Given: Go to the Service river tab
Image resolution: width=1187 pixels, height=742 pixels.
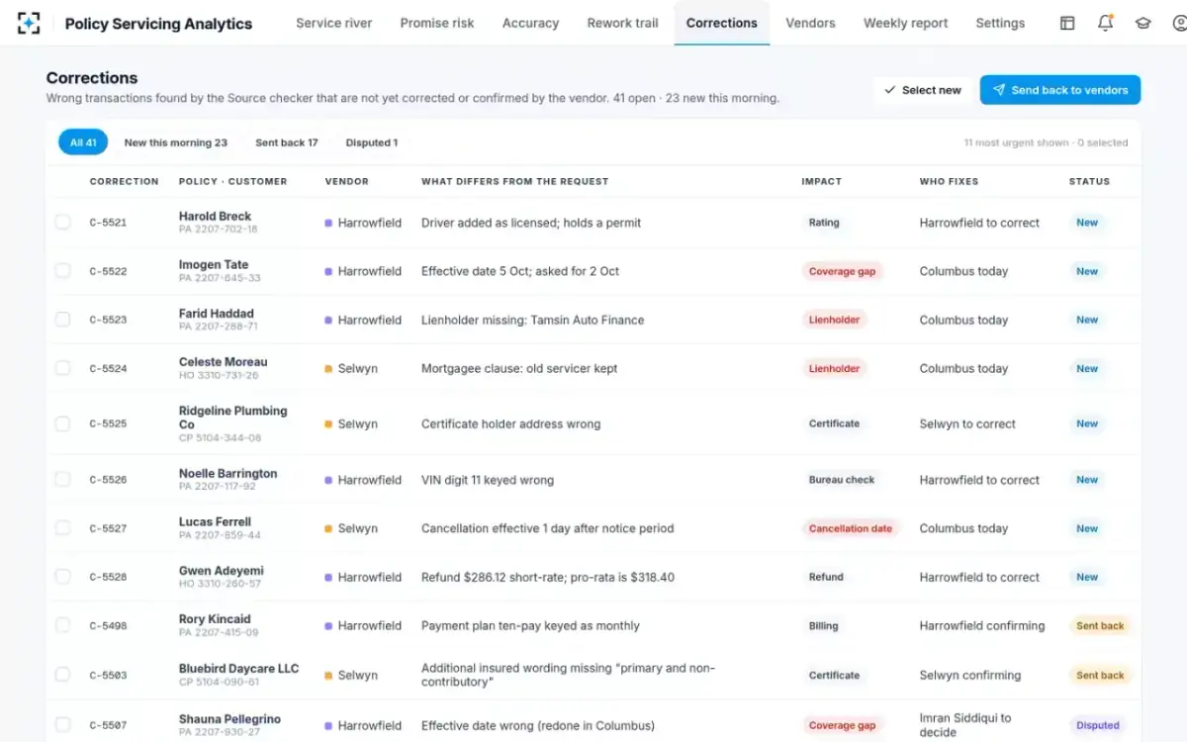Looking at the screenshot, I should [334, 23].
